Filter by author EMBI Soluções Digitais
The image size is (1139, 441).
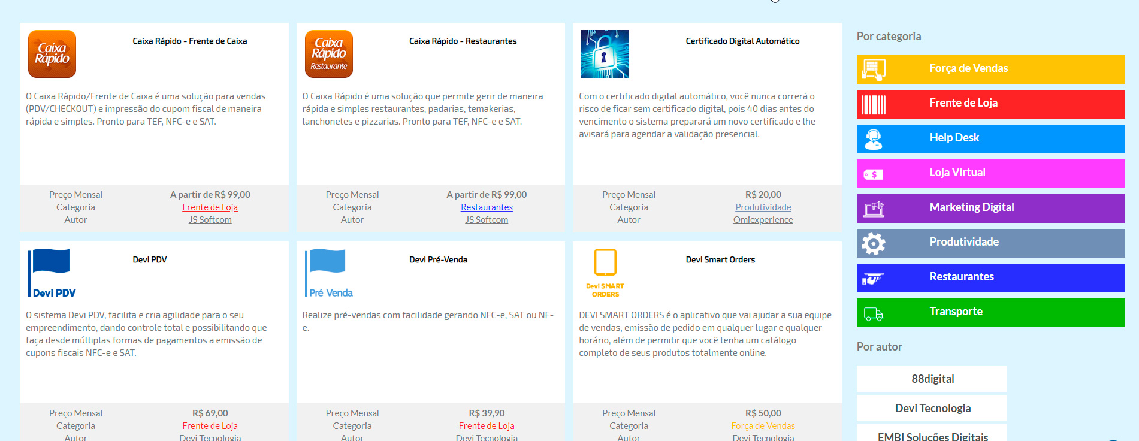[932, 433]
